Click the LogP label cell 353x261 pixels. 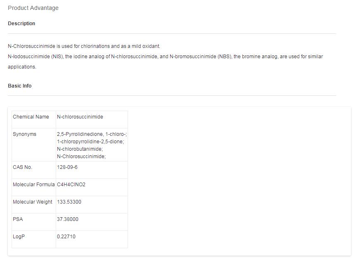pyautogui.click(x=19, y=237)
